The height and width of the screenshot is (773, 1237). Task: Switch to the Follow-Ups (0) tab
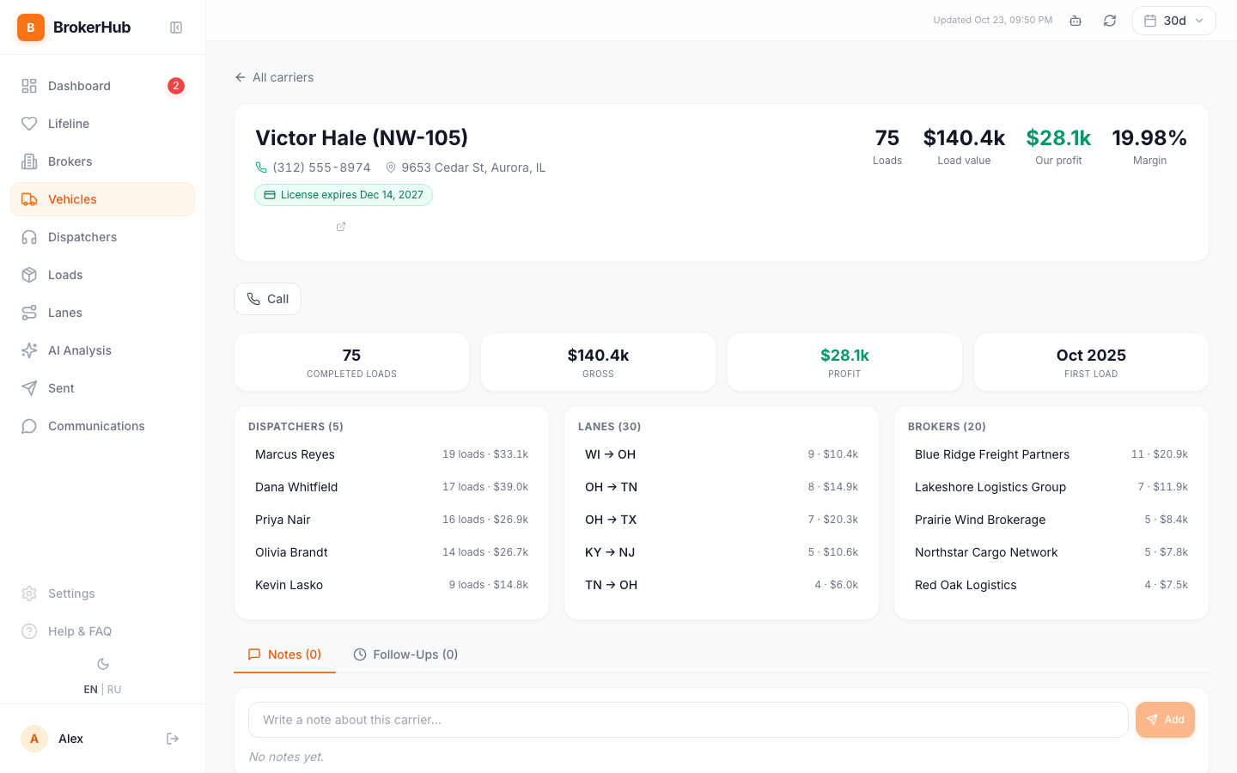point(405,654)
